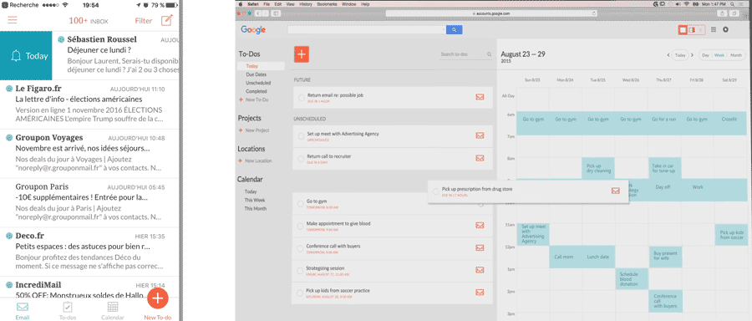Check off 'Make appointment to give blood'

[x=301, y=226]
